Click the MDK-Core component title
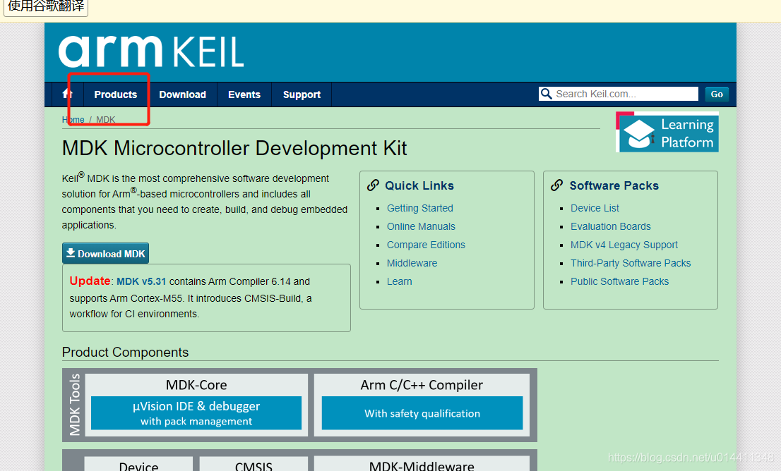 (196, 385)
